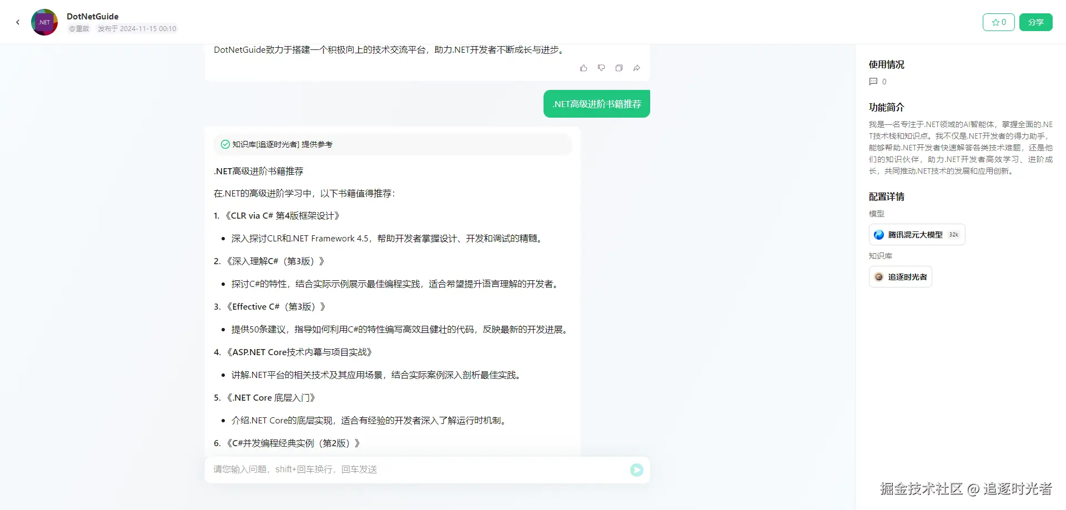Click the 腾讯混元 model logo icon
This screenshot has width=1066, height=510.
pos(879,235)
